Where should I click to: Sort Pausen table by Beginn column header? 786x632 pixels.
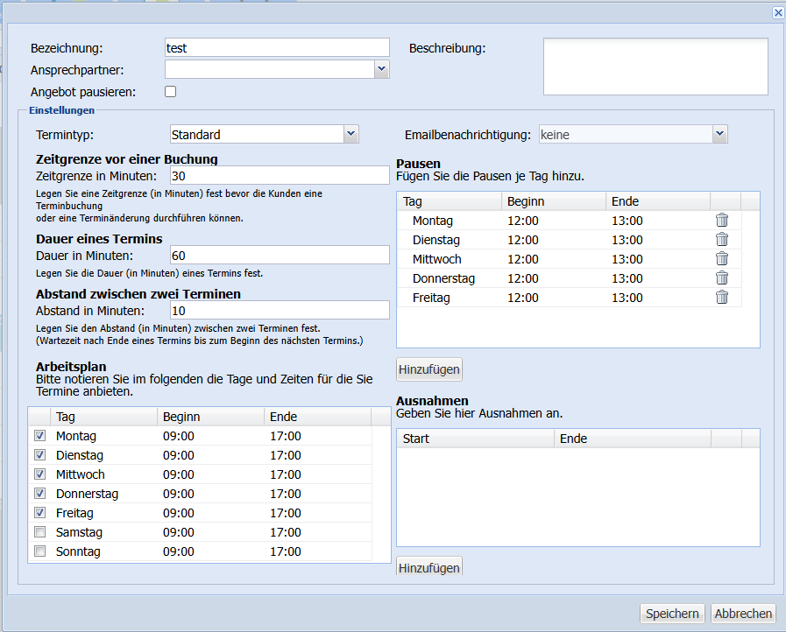pos(553,201)
